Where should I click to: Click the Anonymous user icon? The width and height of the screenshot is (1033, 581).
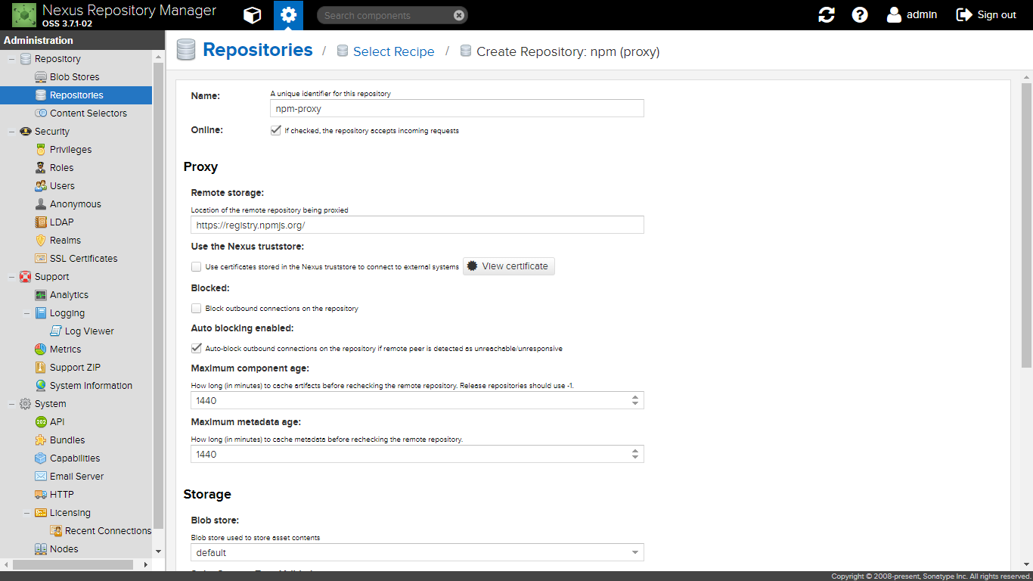pos(41,204)
